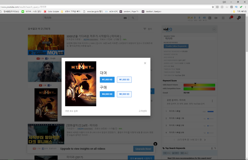Download the Top Search Keywords
The height and width of the screenshot is (160, 248).
pyautogui.click(x=212, y=148)
